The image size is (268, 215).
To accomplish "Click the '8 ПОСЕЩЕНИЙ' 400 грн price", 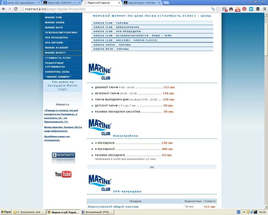I will click(x=167, y=149).
